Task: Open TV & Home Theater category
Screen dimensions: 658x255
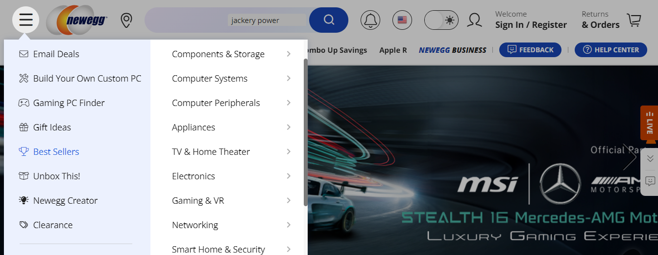Action: point(211,151)
